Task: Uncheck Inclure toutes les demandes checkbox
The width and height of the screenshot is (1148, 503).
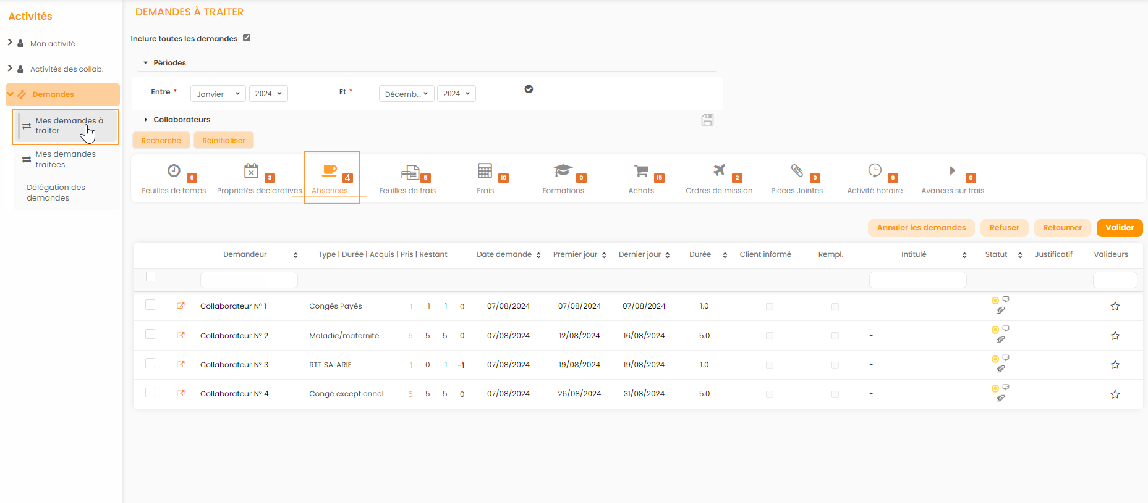Action: (x=247, y=38)
